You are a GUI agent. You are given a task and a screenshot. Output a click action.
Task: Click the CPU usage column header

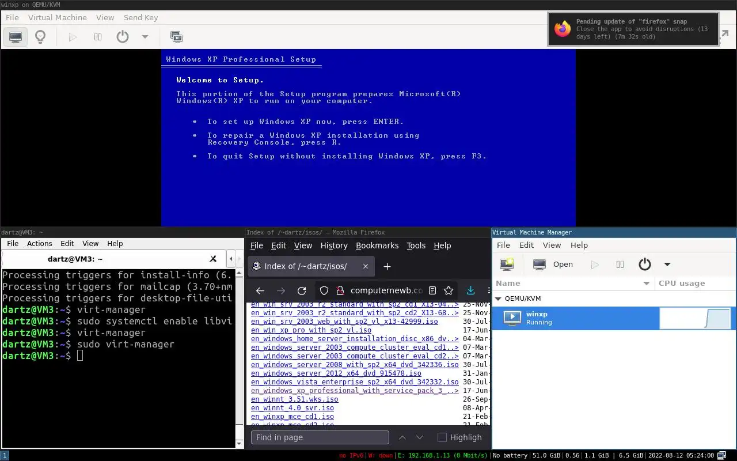pyautogui.click(x=696, y=283)
